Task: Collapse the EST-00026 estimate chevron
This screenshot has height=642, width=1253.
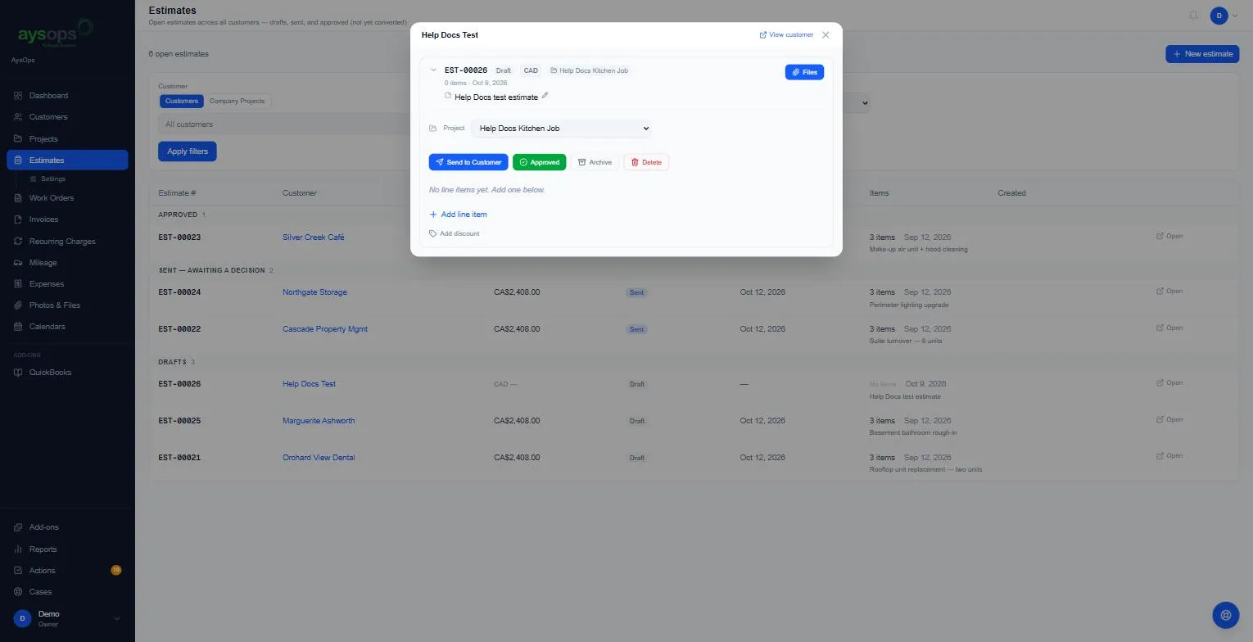Action: tap(433, 70)
